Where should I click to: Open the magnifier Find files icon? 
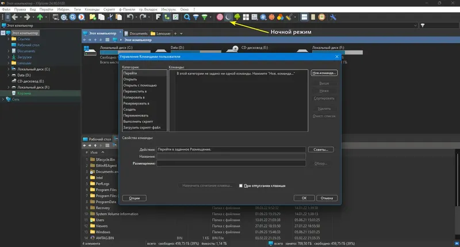[186, 17]
